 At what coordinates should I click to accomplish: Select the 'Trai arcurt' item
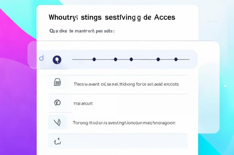click(83, 103)
